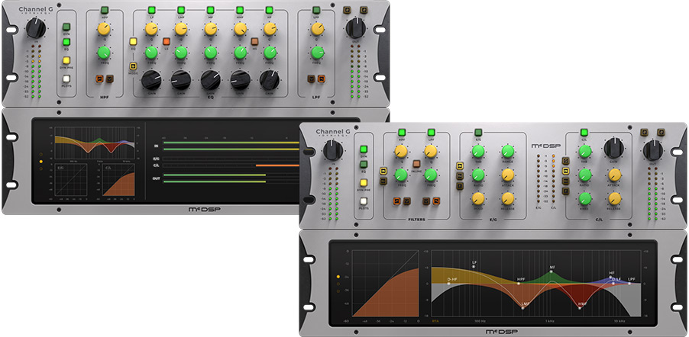
Task: Click lit yellow filter routing icon in FILTERS section
Action: (x=383, y=171)
